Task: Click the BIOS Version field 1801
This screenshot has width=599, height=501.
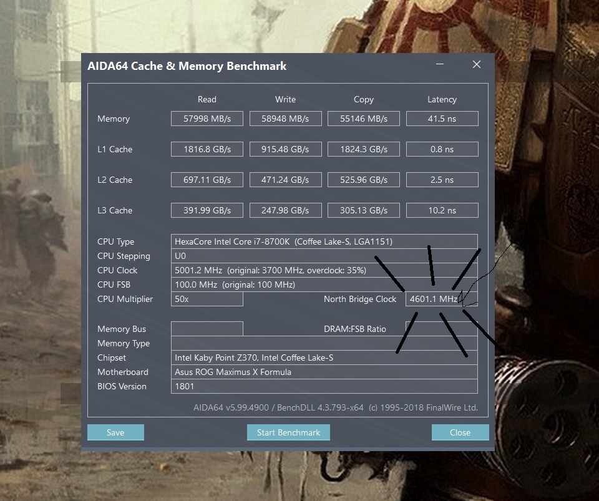Action: point(324,386)
